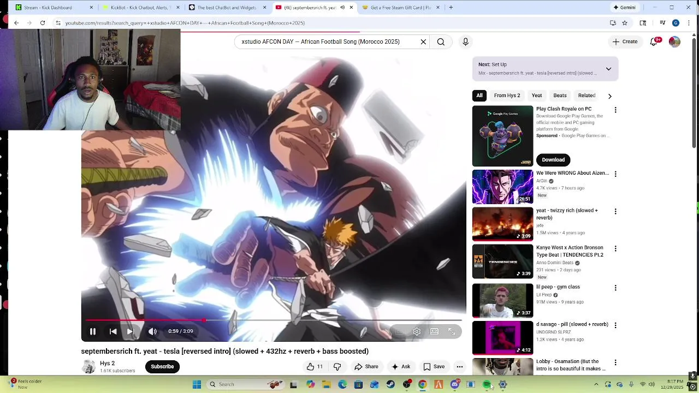699x393 pixels.
Task: Expand the Next: Set Up playlist panel
Action: (x=608, y=69)
